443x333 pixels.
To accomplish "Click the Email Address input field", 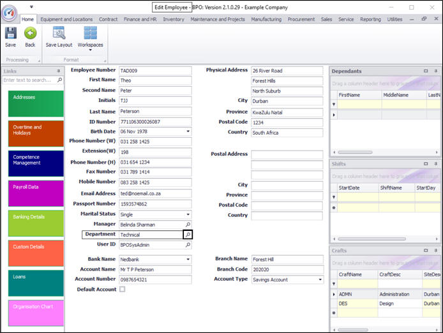I will [155, 193].
